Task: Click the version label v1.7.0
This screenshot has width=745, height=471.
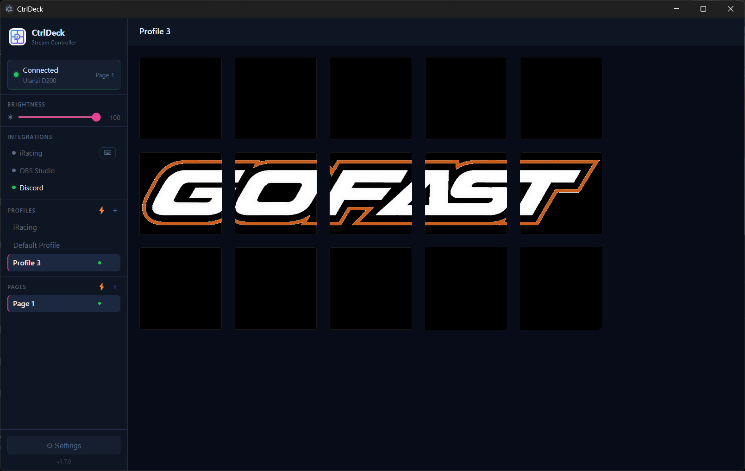Action: 64,461
